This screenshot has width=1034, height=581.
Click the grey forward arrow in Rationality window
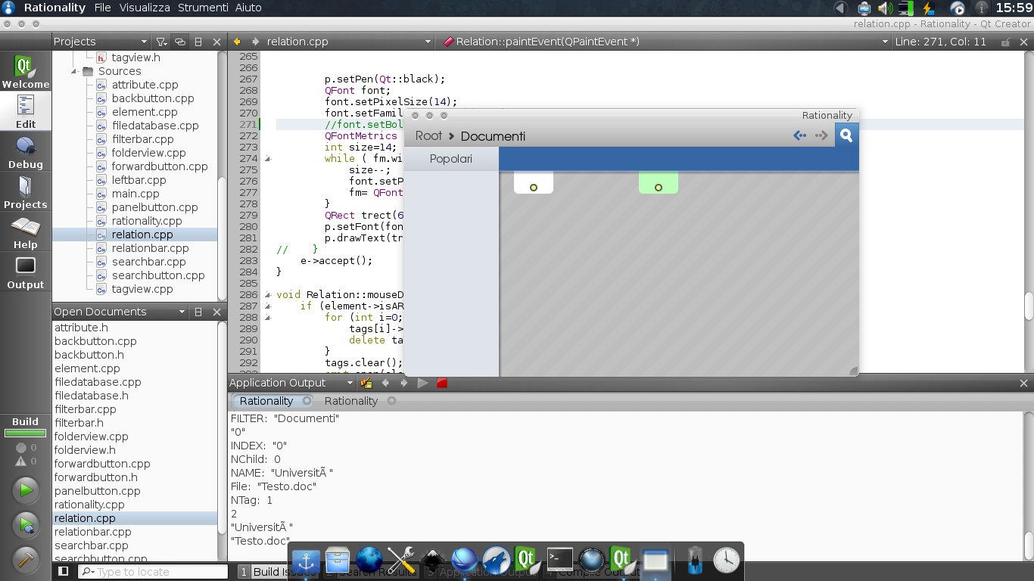[x=821, y=135]
